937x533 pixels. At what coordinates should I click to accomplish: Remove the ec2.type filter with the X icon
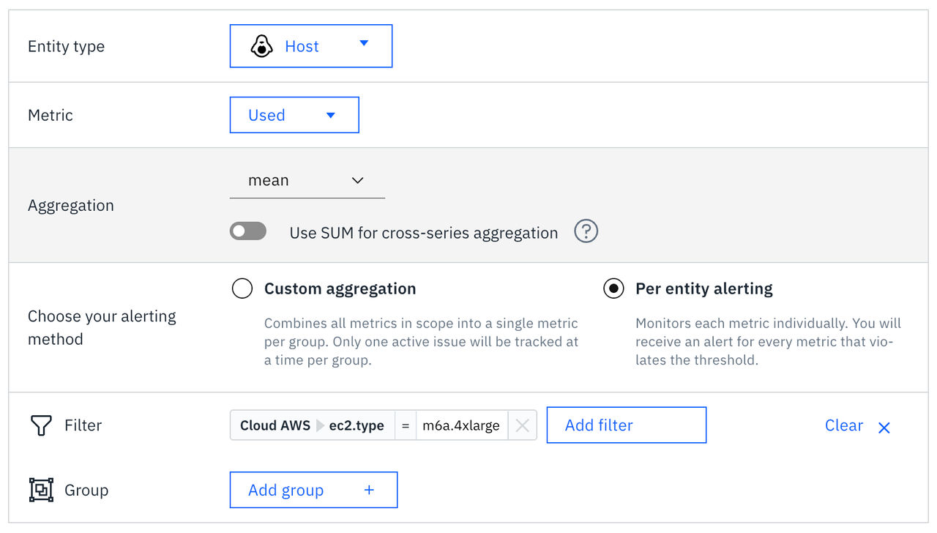pos(522,425)
